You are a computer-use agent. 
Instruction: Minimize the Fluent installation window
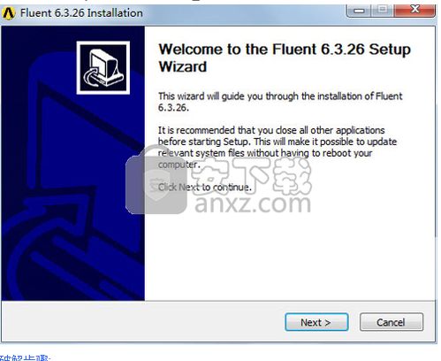359,11
